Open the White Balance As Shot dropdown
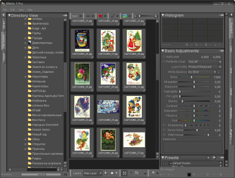 pos(202,72)
